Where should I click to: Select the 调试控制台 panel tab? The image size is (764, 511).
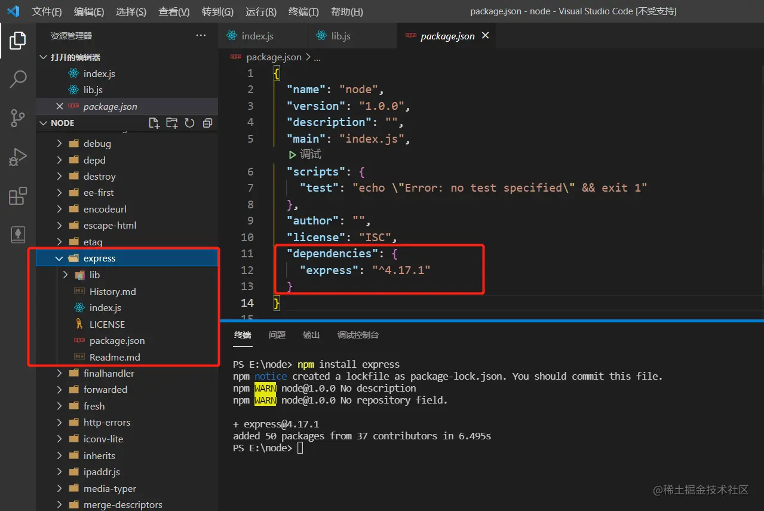tap(358, 335)
